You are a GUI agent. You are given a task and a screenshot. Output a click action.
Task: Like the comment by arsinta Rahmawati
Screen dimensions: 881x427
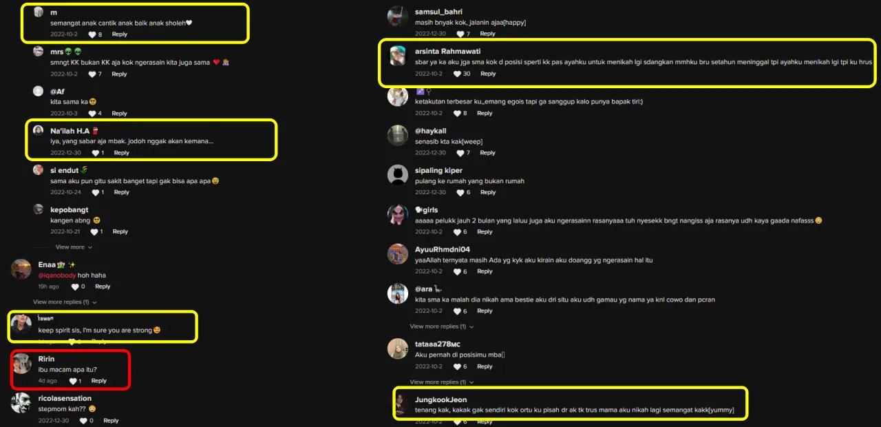coord(456,74)
